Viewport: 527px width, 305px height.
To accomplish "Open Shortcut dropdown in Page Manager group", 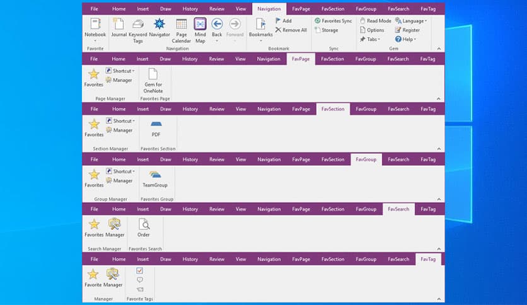I will point(120,71).
